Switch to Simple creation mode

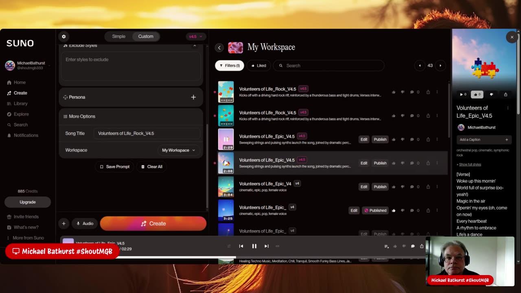click(x=118, y=37)
